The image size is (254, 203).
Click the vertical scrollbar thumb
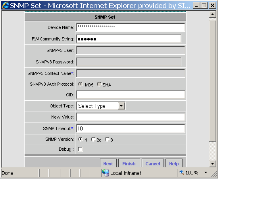(213, 81)
